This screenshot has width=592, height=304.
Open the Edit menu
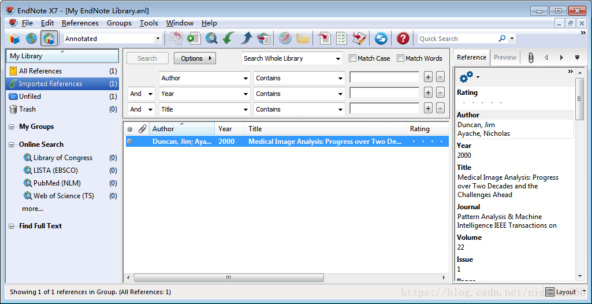click(x=47, y=23)
